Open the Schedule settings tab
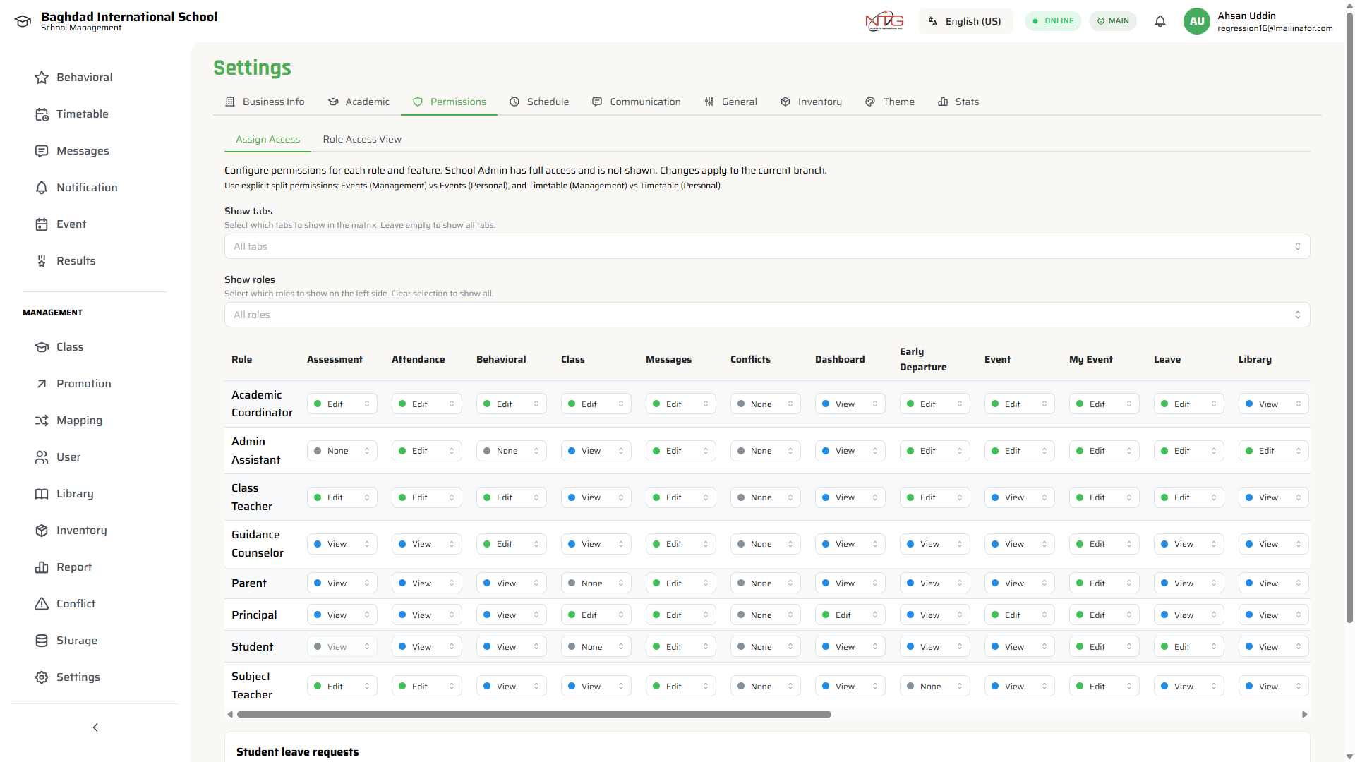Screen dimensions: 1355x762 click(539, 102)
